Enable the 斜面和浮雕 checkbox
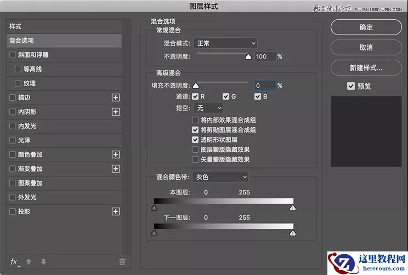408x275 pixels. pyautogui.click(x=13, y=55)
